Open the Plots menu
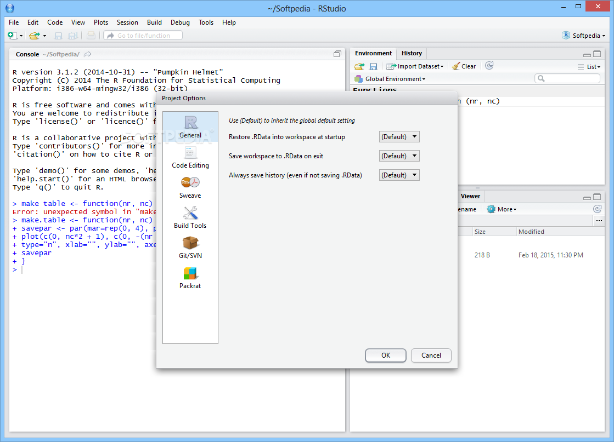This screenshot has height=442, width=614. tap(100, 22)
